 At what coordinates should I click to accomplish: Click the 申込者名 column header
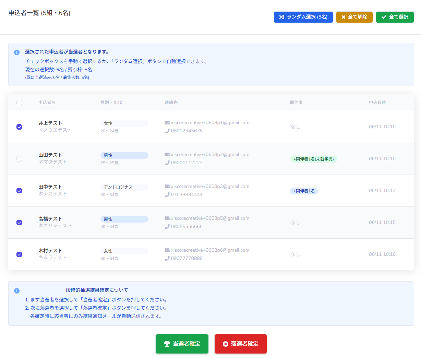47,103
